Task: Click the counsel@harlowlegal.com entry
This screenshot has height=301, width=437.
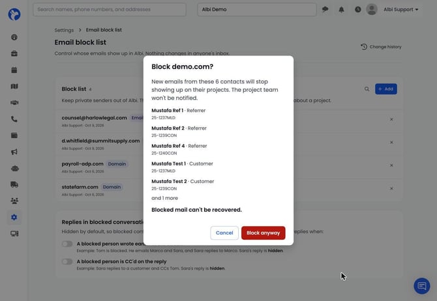Action: (x=94, y=118)
